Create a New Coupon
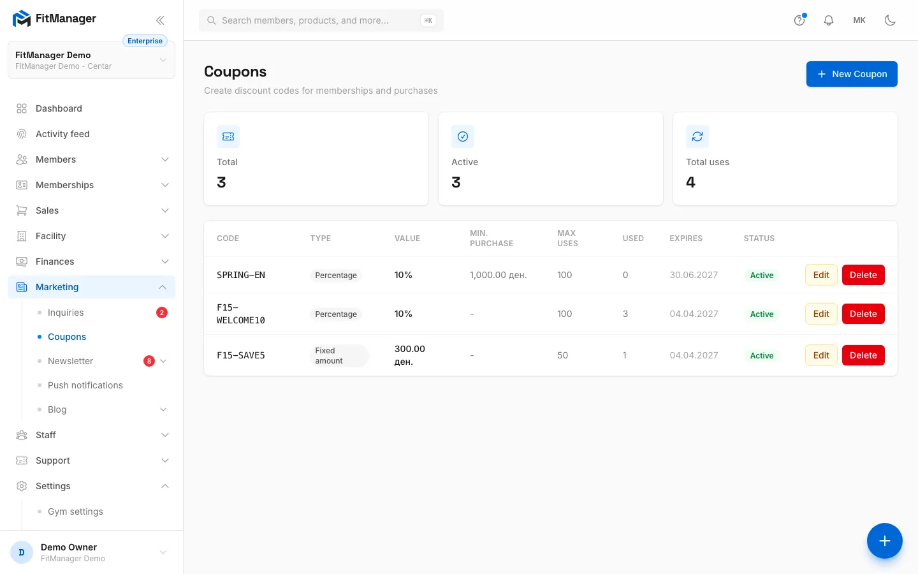This screenshot has height=574, width=918. 852,74
